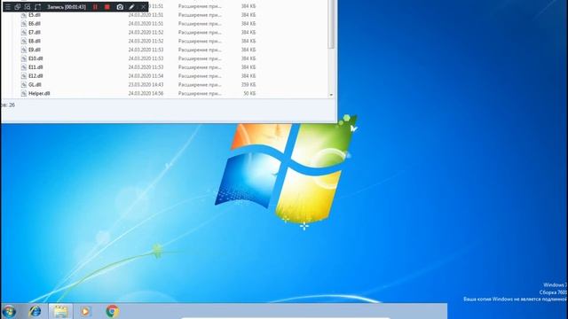Open the Windows Start menu
568x319 pixels.
(9, 311)
